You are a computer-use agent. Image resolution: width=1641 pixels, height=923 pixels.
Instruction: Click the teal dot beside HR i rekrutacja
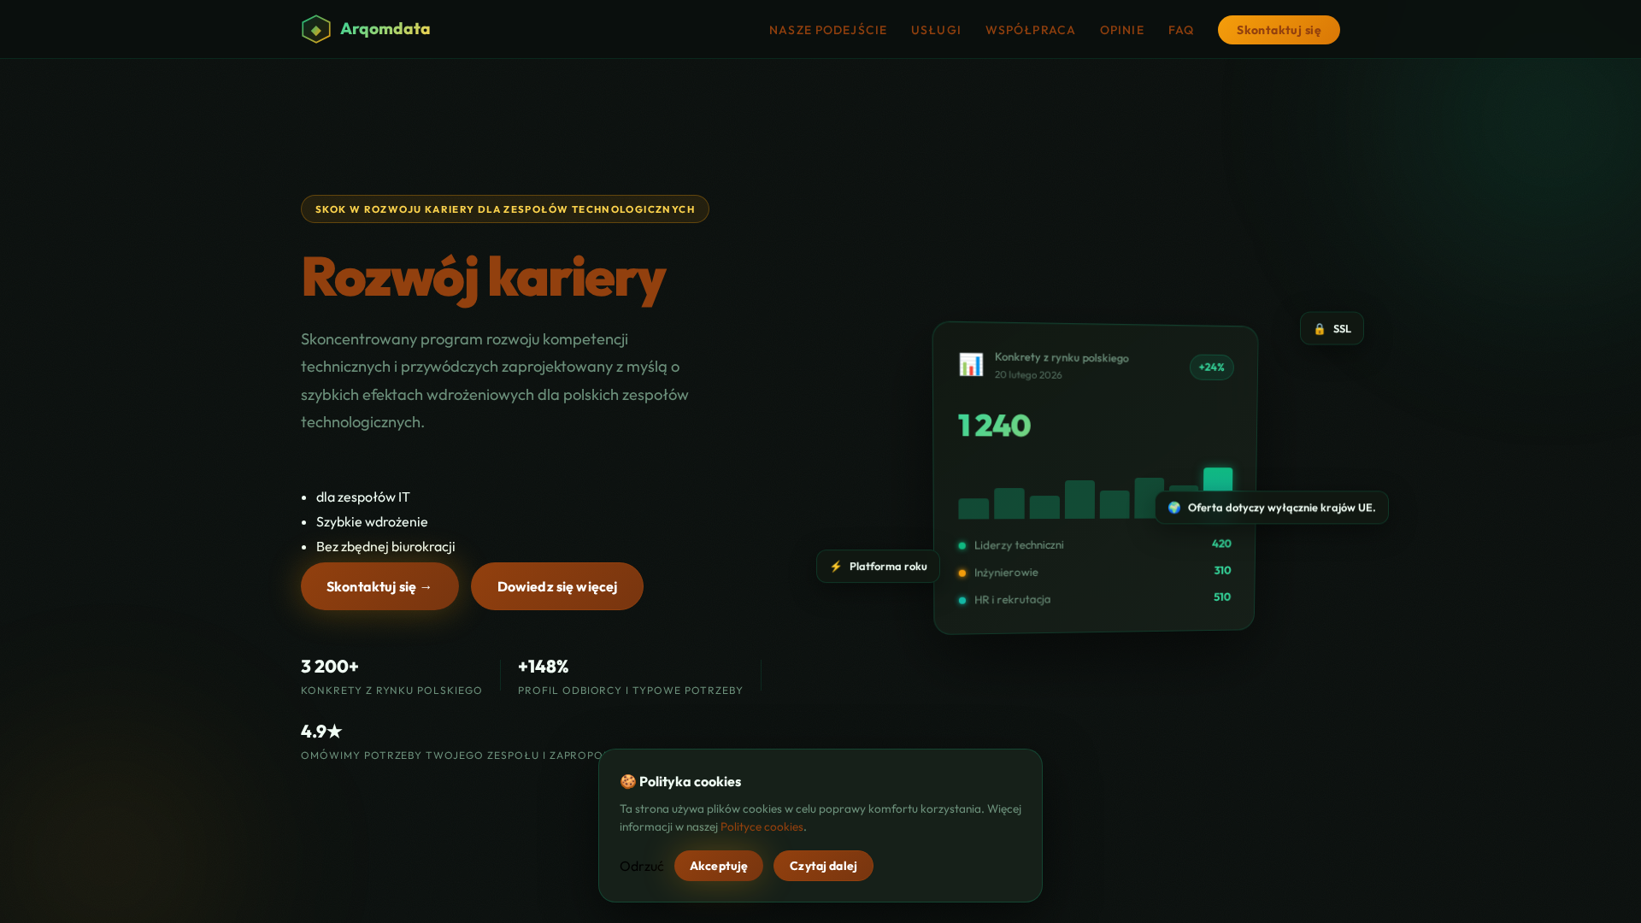coord(962,600)
